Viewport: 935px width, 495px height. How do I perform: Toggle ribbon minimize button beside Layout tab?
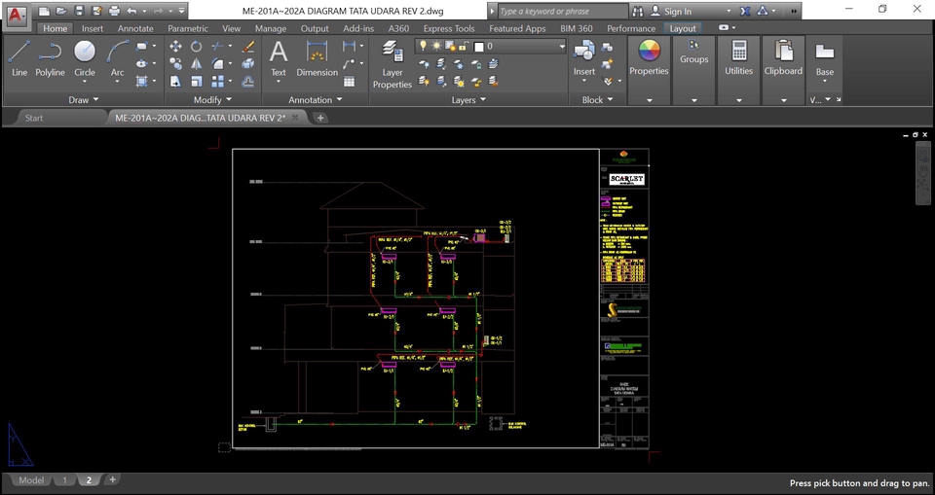(x=723, y=28)
